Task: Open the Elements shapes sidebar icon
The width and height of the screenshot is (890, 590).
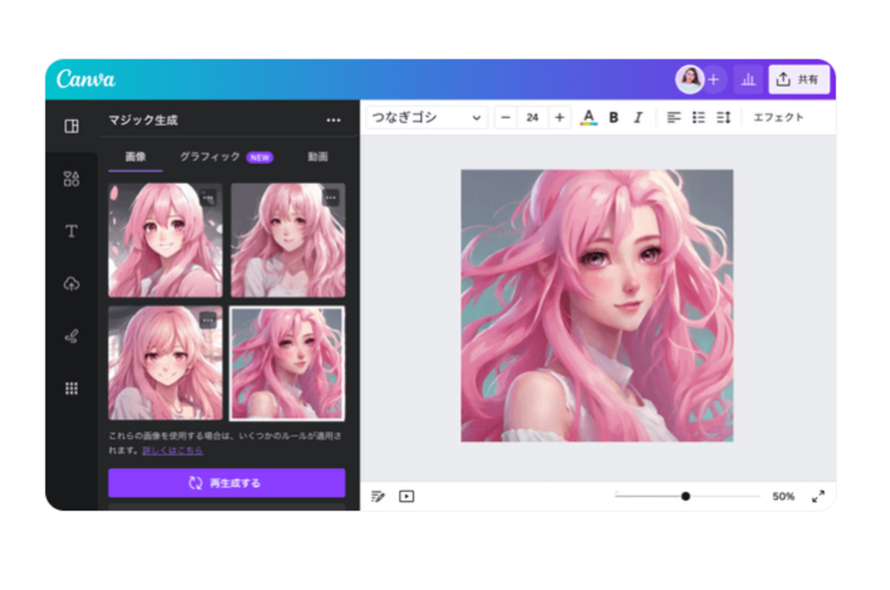Action: click(71, 179)
